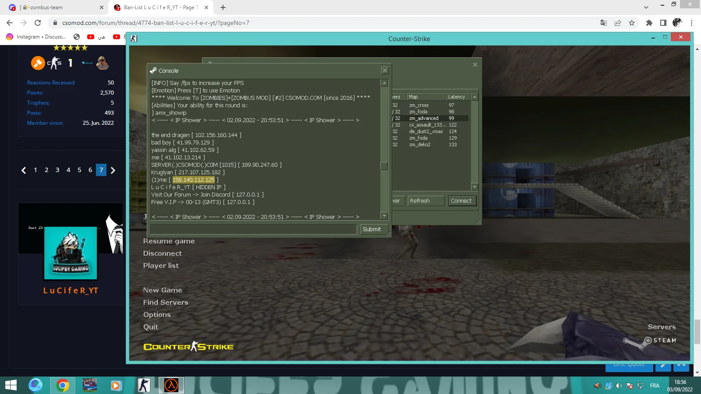
Task: Select Options in the game menu
Action: point(157,315)
